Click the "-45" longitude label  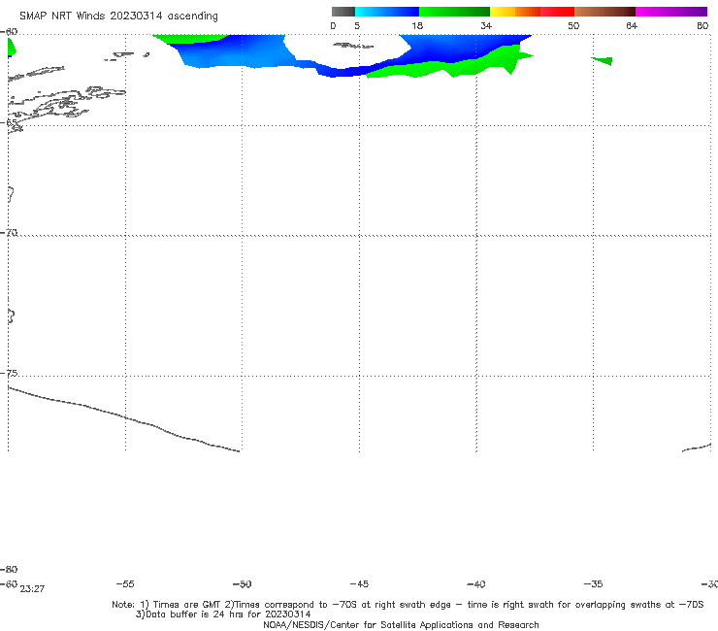359,583
